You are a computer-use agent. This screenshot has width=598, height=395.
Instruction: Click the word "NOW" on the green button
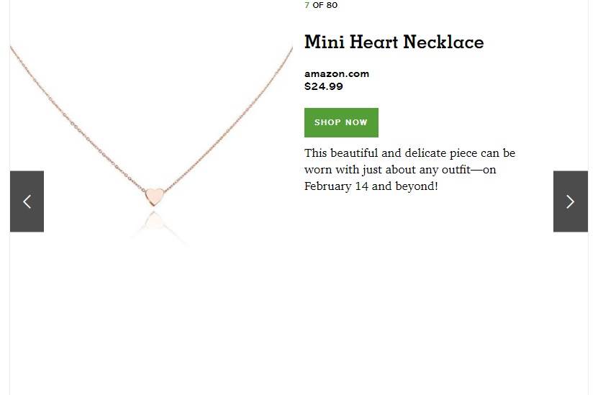click(x=356, y=122)
